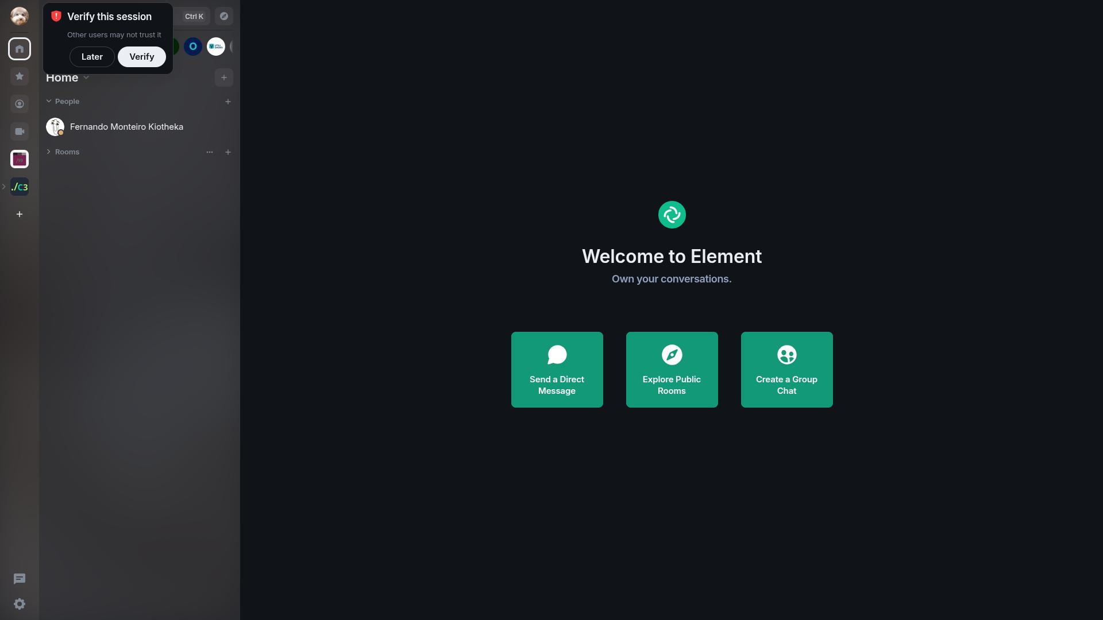Open the Home space icon
Image resolution: width=1103 pixels, height=620 pixels.
(x=20, y=49)
